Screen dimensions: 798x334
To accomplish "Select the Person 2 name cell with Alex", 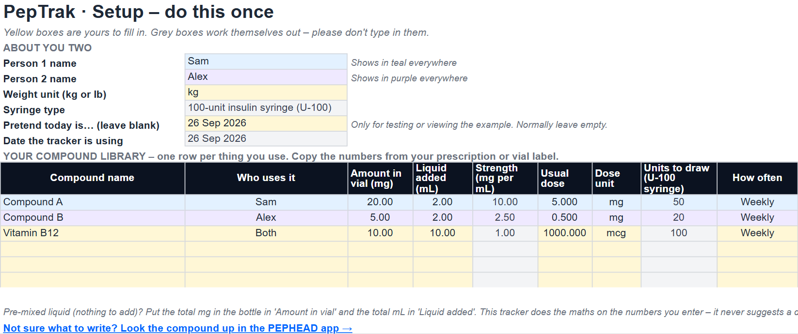I will pyautogui.click(x=266, y=77).
